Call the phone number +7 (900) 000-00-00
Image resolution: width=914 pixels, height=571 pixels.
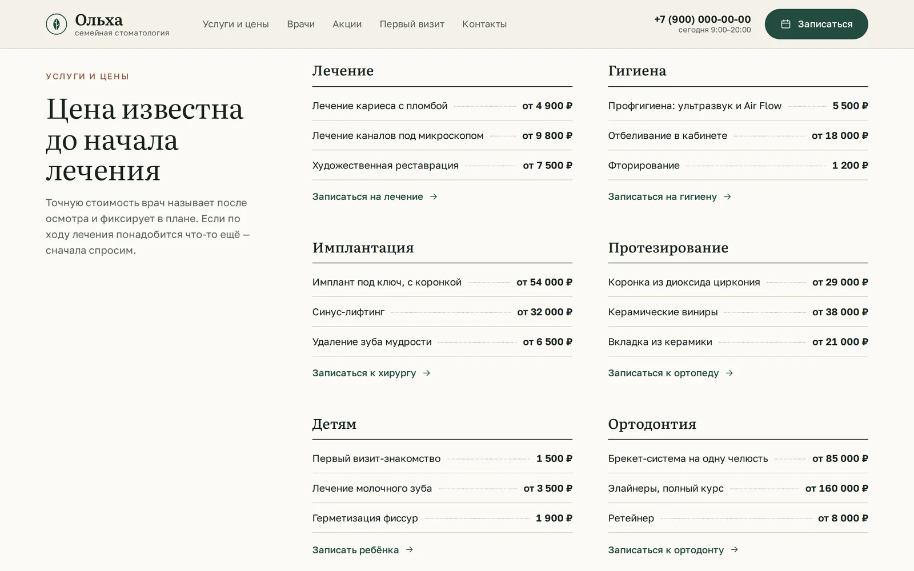coord(703,19)
